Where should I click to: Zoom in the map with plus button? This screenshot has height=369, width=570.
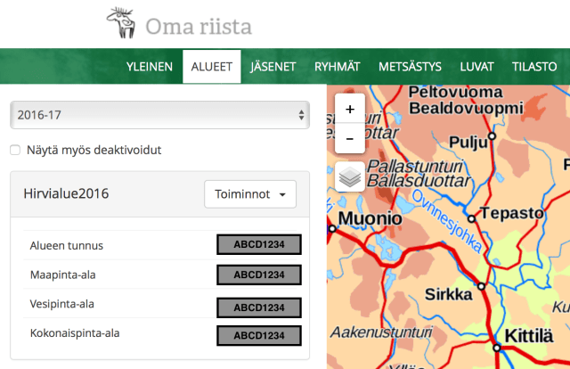[350, 109]
